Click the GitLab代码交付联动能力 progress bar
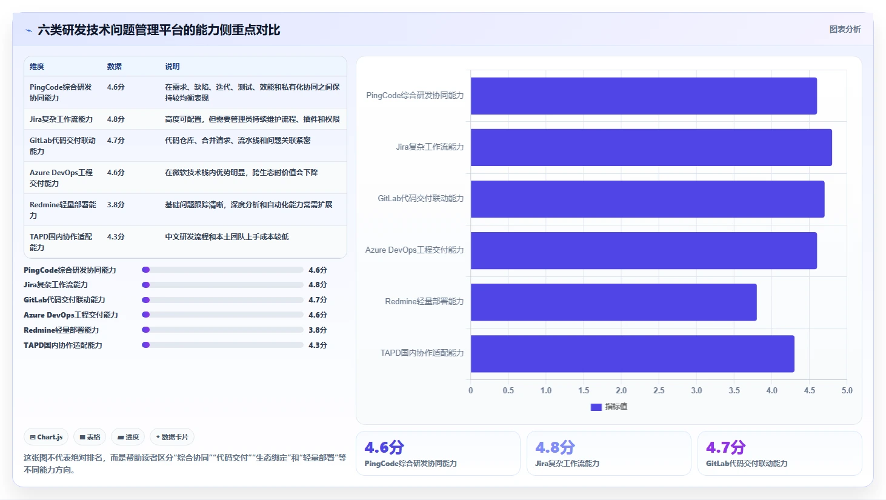The width and height of the screenshot is (886, 500). pos(222,300)
